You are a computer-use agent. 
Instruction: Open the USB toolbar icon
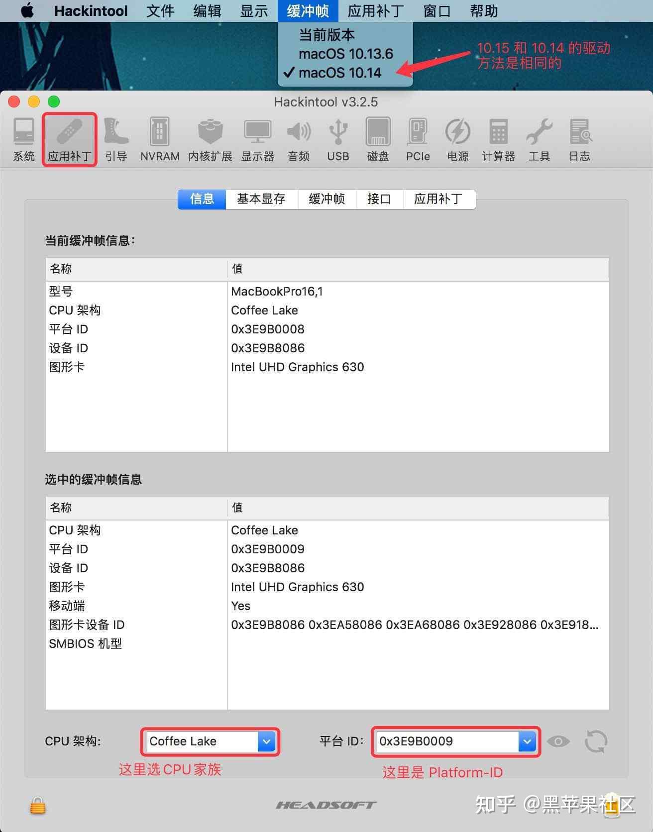click(338, 139)
